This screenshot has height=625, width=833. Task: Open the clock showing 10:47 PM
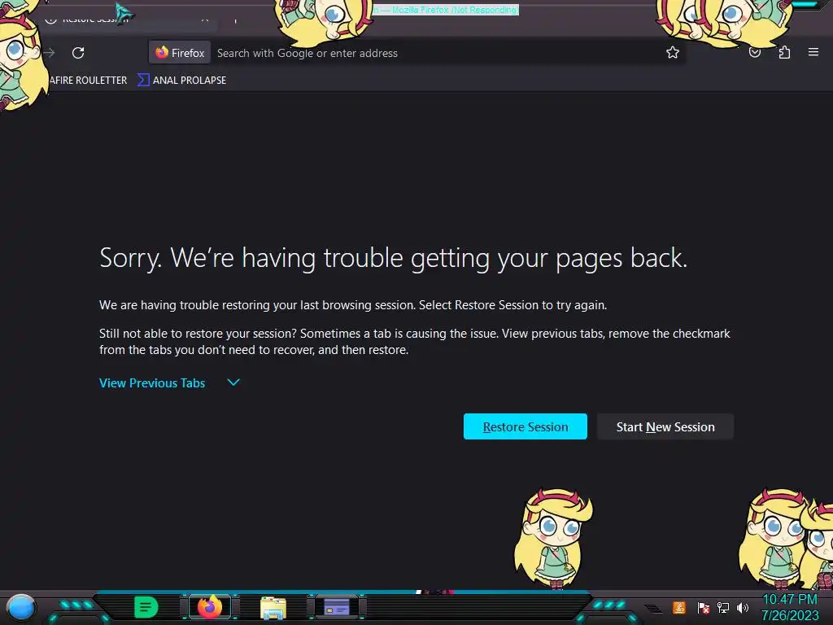pyautogui.click(x=790, y=607)
